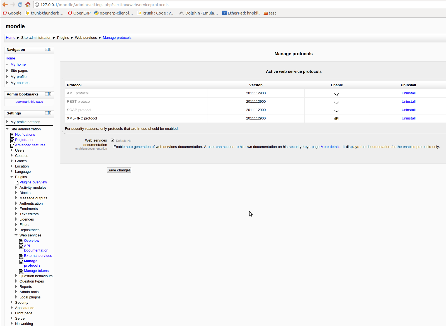
Task: Dock the Settings block
Action: click(x=50, y=113)
